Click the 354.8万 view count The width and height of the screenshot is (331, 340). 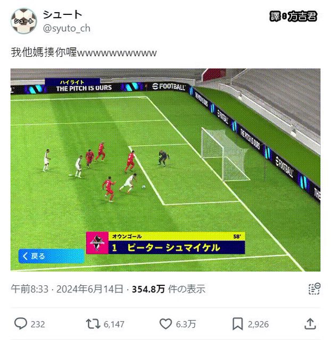[148, 289]
